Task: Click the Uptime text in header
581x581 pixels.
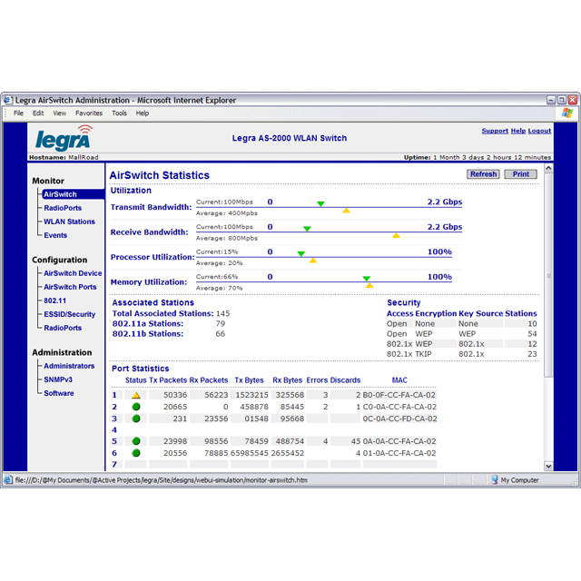Action: (x=478, y=157)
